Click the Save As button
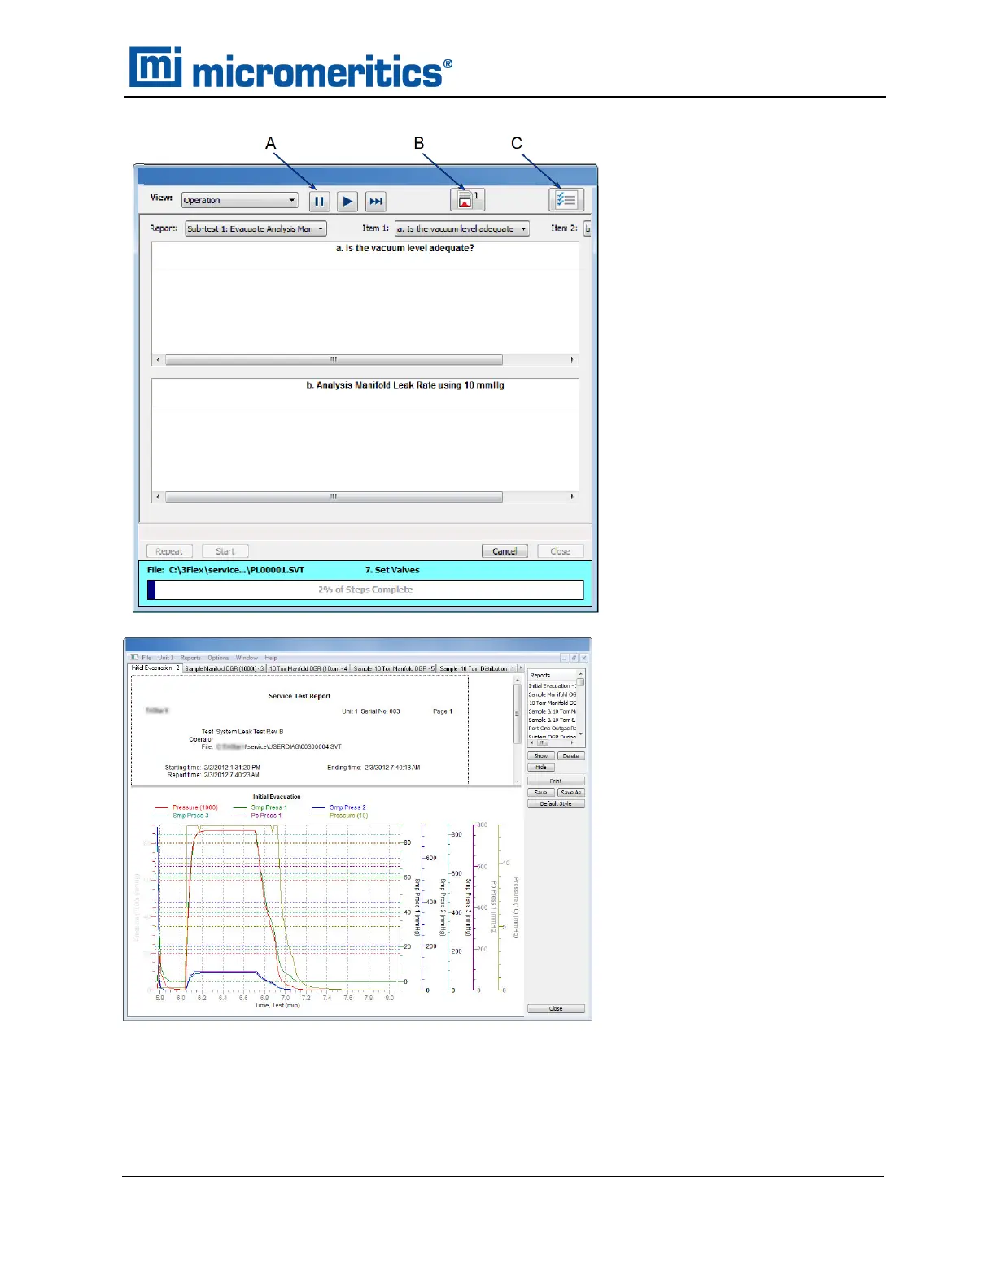 click(570, 793)
